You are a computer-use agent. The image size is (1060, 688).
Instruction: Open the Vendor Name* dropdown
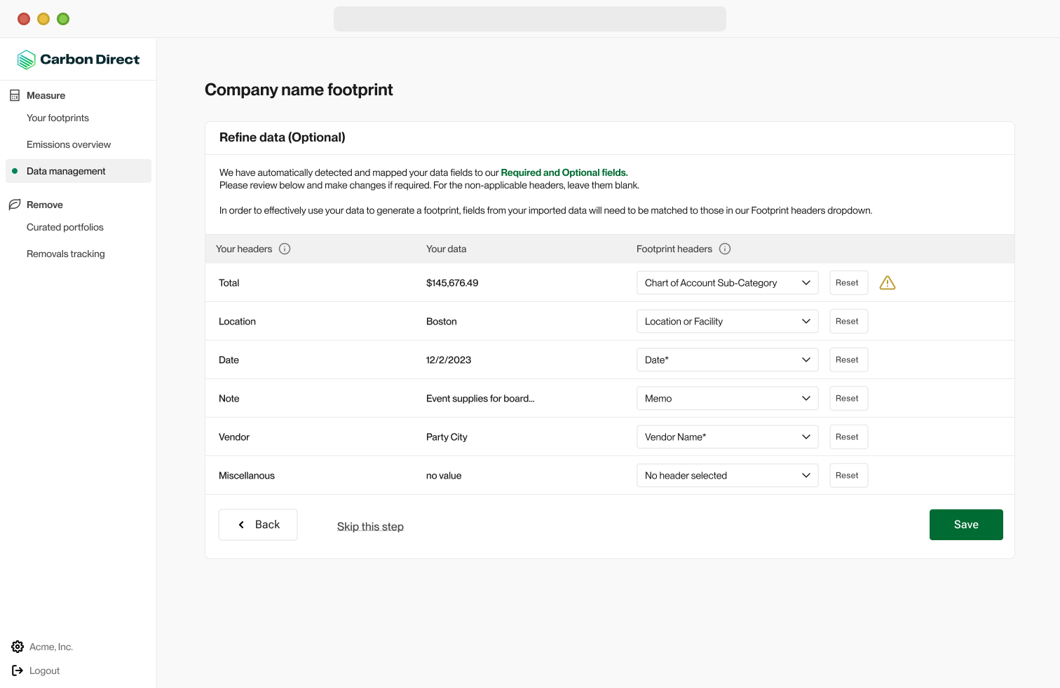[727, 437]
